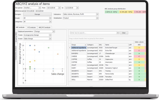The image size is (161, 100).
Task: Switch to the ABC analysis tab
Action: [20, 27]
